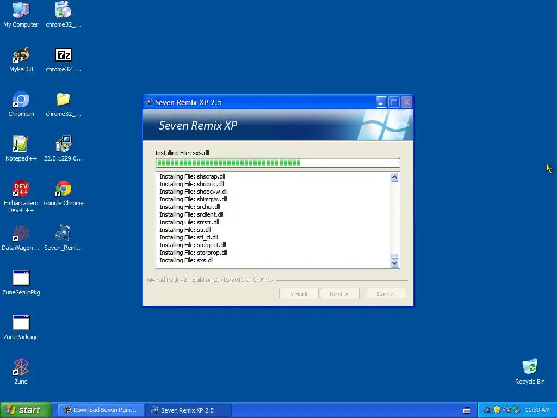Select log line 'Installing File: srchui.dll'

[x=190, y=207]
